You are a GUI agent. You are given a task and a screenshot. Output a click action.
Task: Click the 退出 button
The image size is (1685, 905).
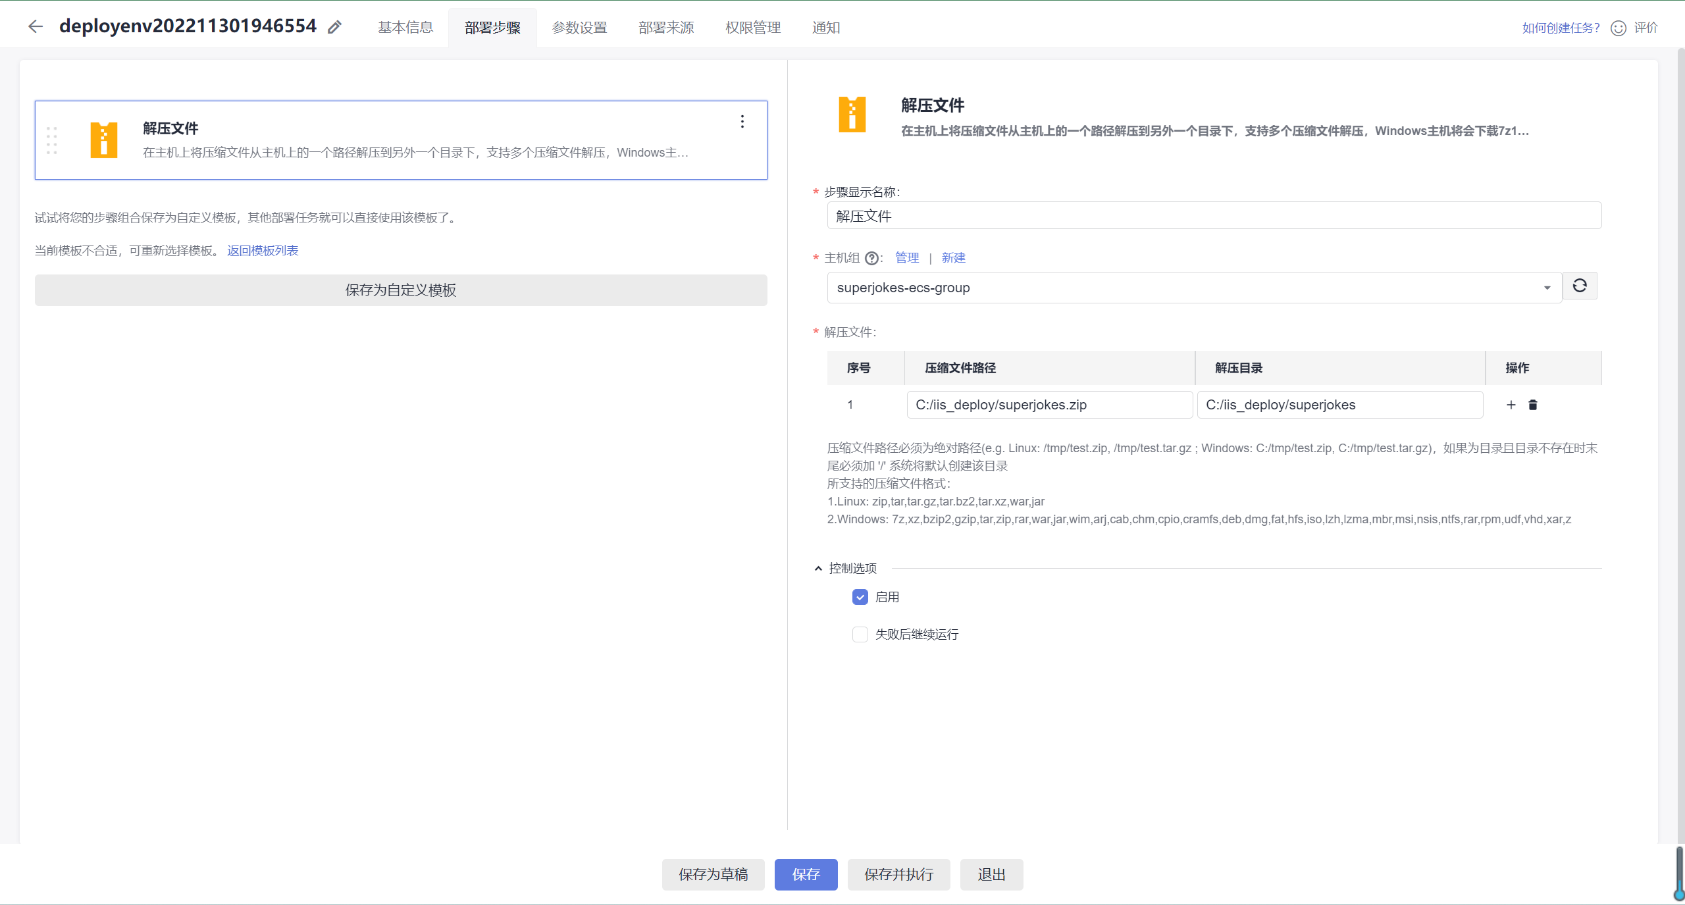pyautogui.click(x=991, y=875)
